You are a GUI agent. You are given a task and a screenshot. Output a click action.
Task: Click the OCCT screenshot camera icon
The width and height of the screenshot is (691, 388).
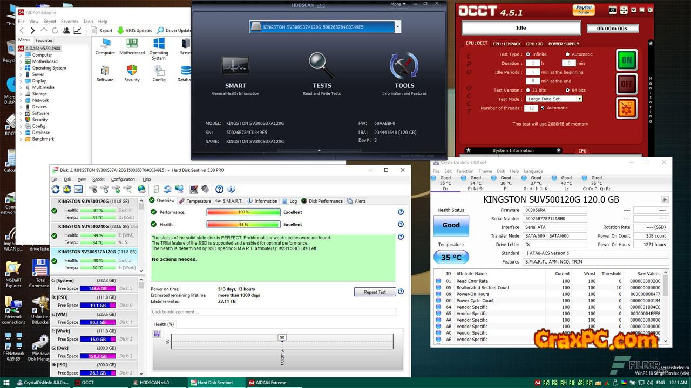(613, 10)
